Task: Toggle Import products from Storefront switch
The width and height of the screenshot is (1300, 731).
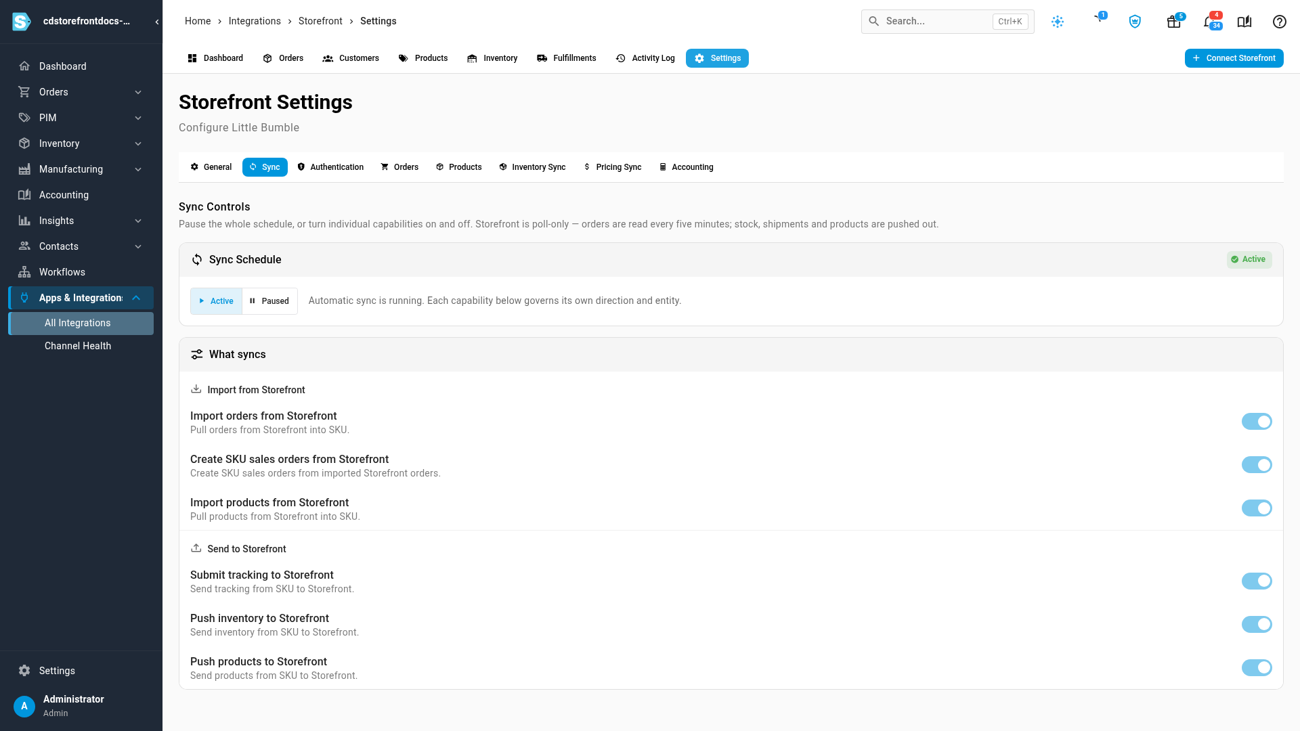Action: tap(1257, 508)
